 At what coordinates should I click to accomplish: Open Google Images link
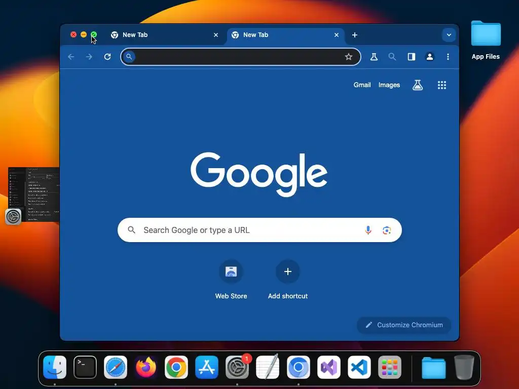pyautogui.click(x=389, y=85)
